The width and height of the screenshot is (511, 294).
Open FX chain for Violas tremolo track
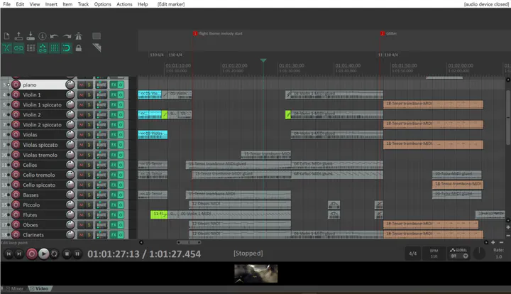click(114, 155)
